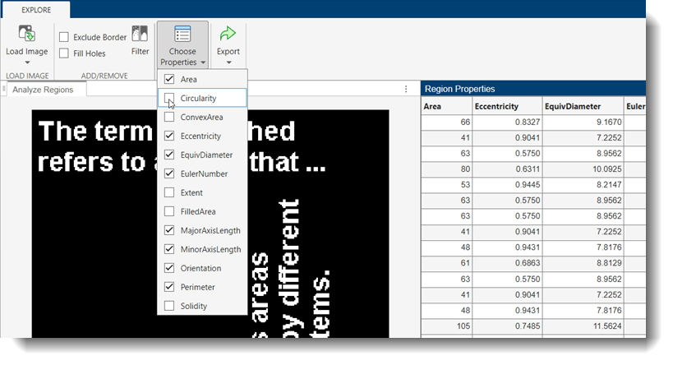Click Eccentricity value 0.6863
Screen dimensions: 673x365
coord(507,263)
